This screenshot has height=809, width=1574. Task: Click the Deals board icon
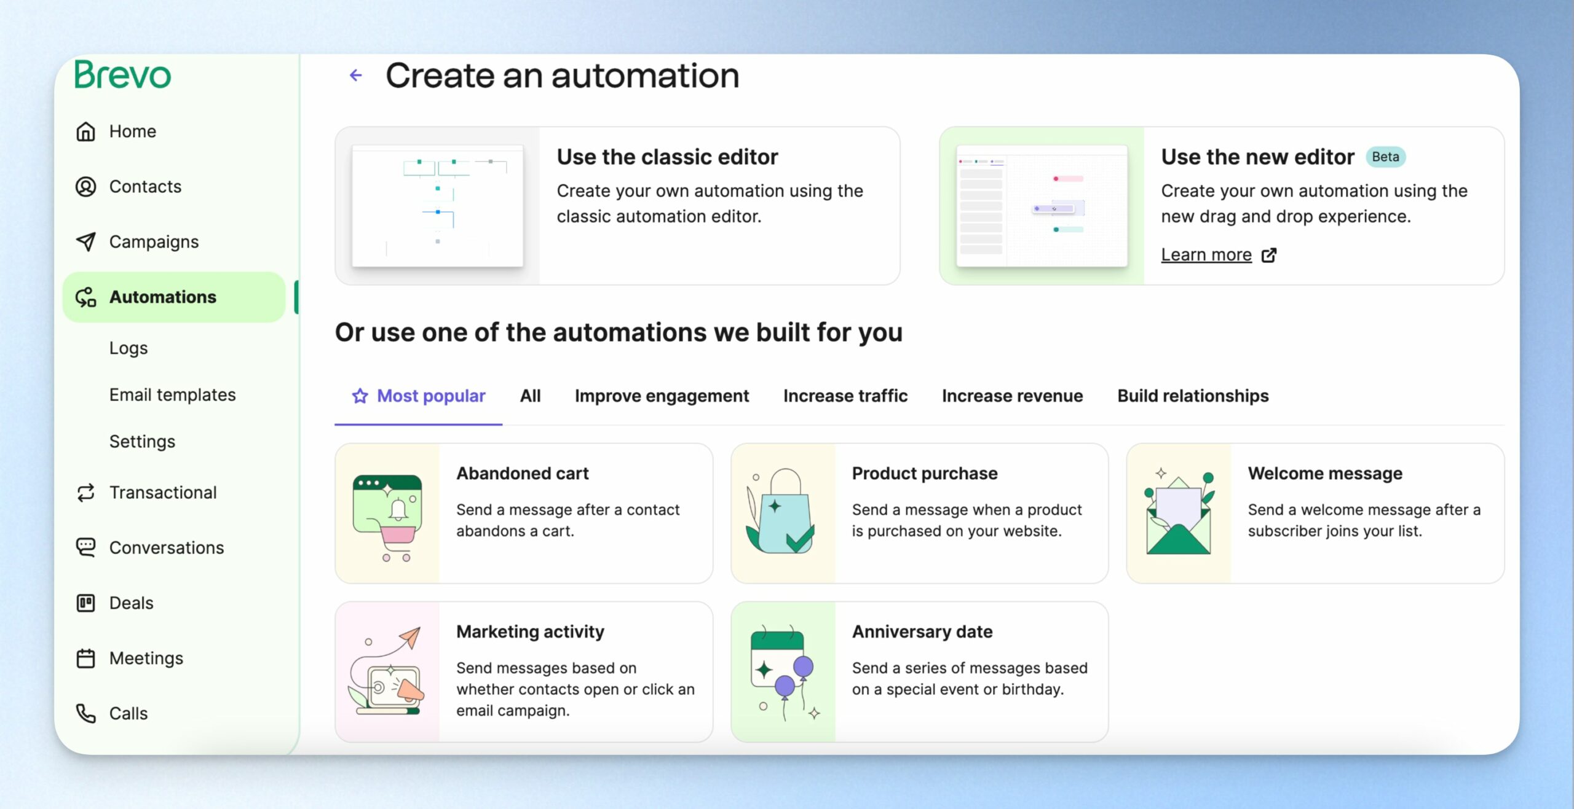pos(85,603)
